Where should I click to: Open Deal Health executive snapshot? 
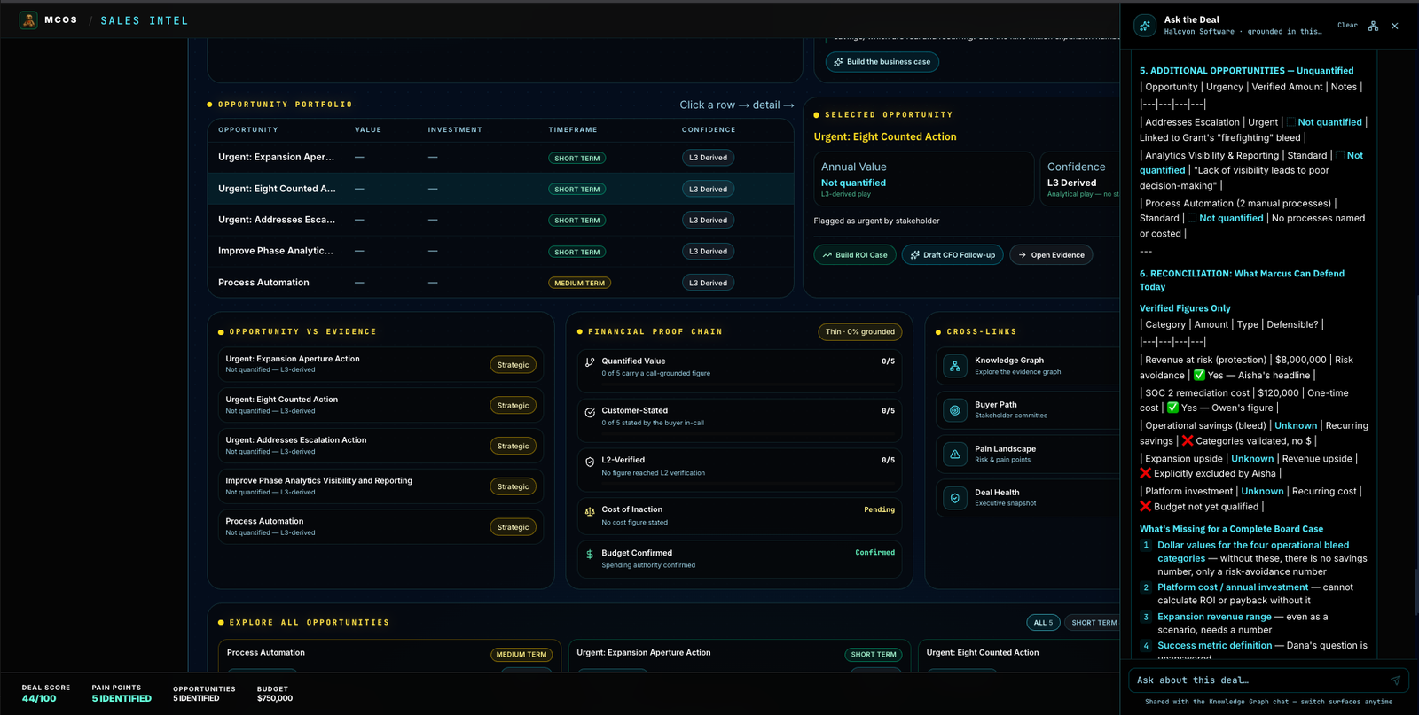pyautogui.click(x=1029, y=498)
